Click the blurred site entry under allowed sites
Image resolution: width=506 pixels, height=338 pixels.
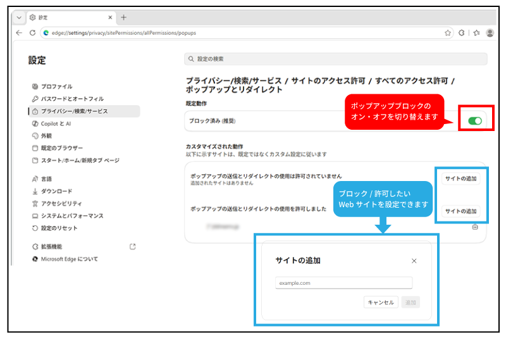click(x=223, y=227)
